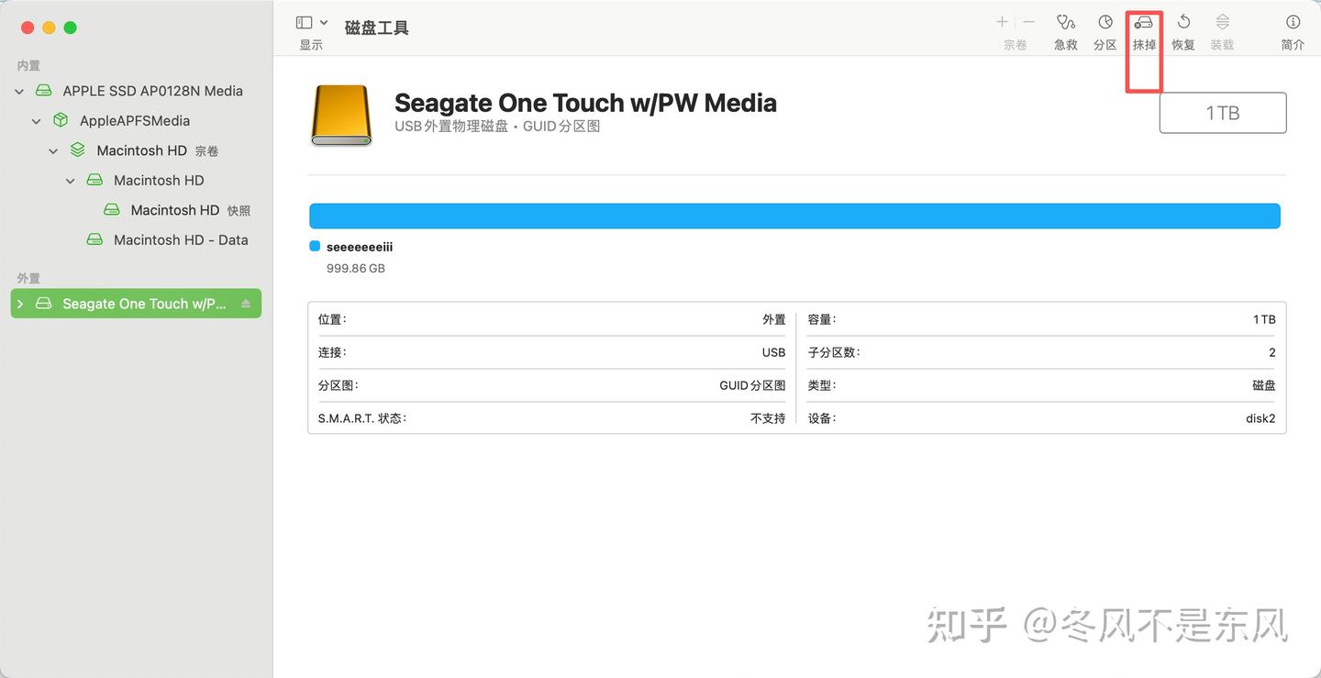Collapse the Macintosh HD volume row
Viewport: 1321px width, 678px height.
71,180
